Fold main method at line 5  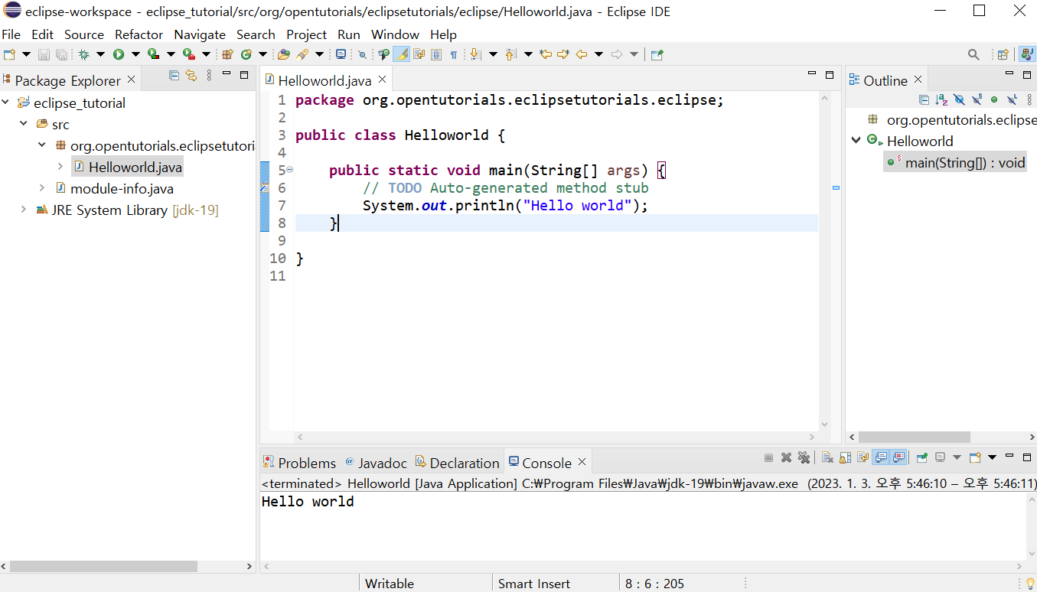point(290,170)
